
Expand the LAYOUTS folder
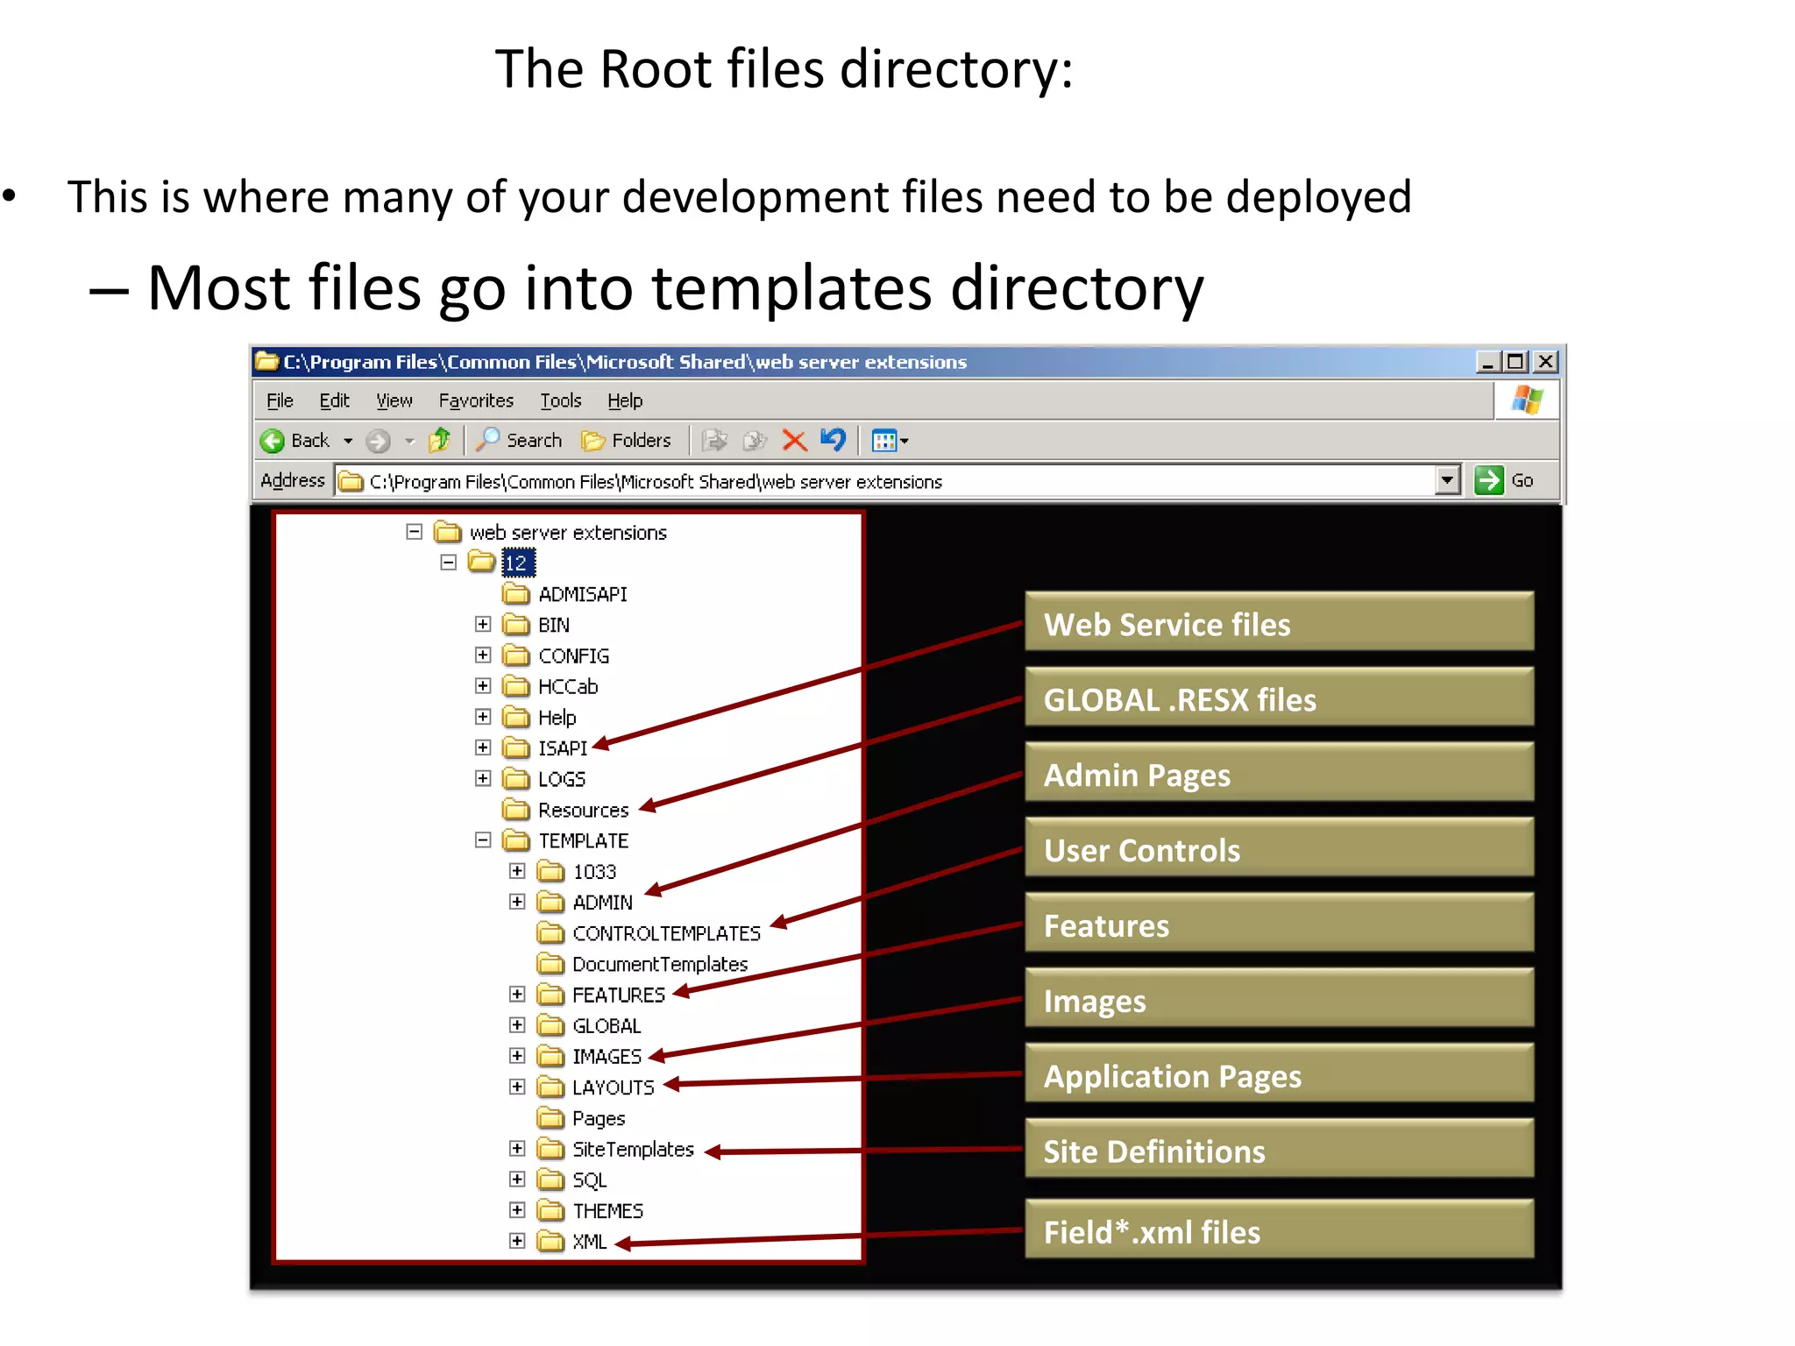[517, 1087]
